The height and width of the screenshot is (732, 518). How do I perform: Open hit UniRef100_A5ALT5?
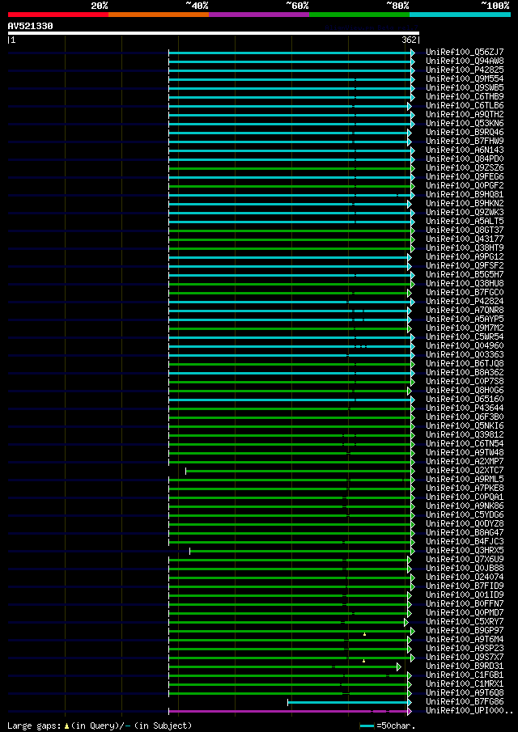(465, 222)
